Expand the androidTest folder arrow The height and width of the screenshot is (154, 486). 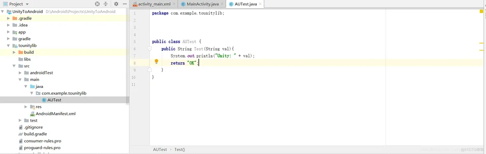(x=20, y=73)
